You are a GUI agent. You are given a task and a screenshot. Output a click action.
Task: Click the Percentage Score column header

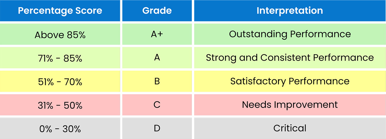pos(60,11)
